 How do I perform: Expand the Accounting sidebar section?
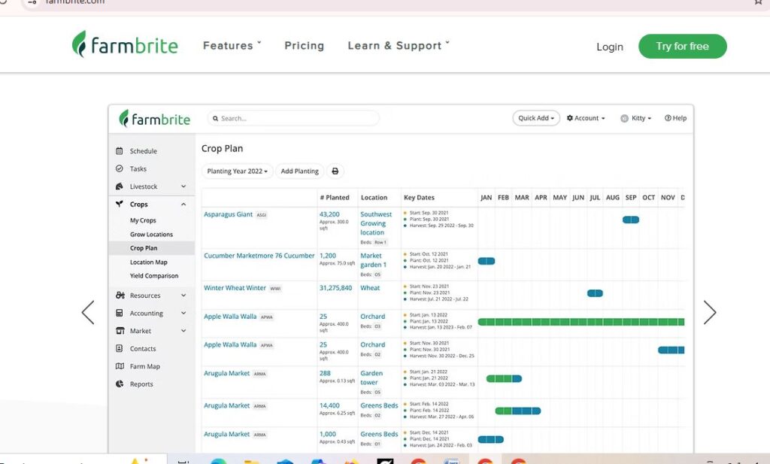pyautogui.click(x=183, y=314)
